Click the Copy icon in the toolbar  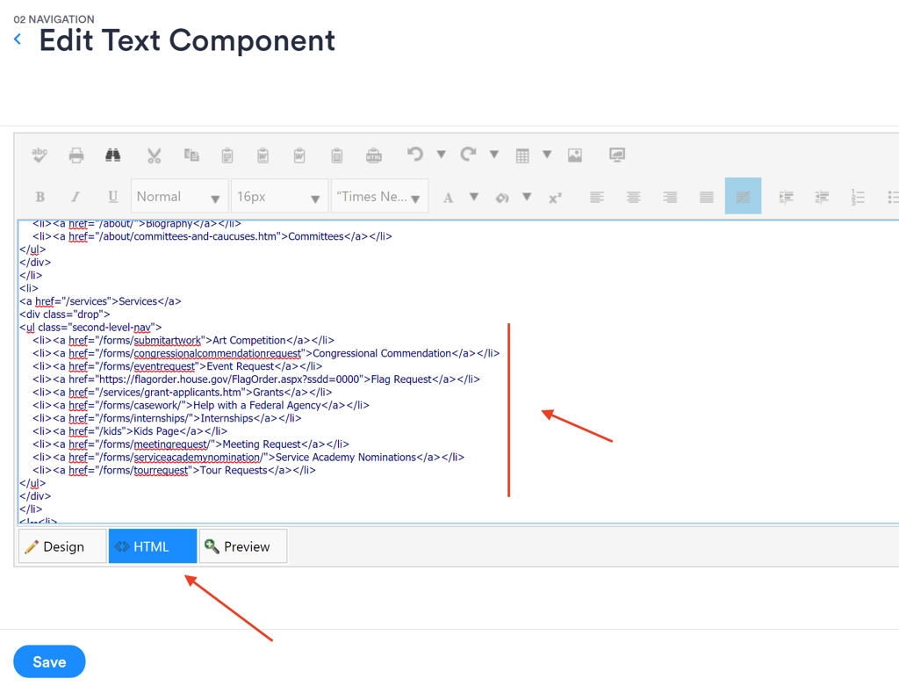pos(191,155)
